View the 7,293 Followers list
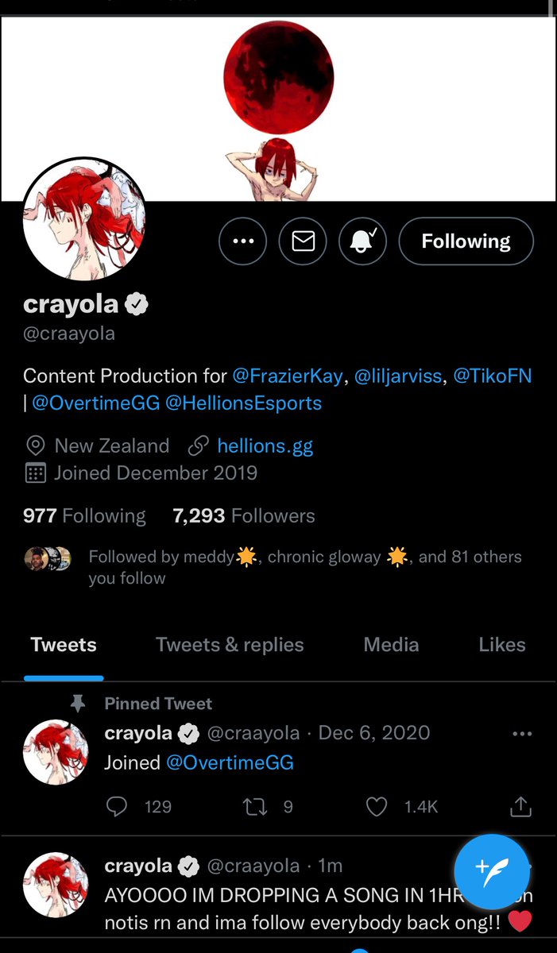Screen dimensions: 557x953 pyautogui.click(x=244, y=516)
